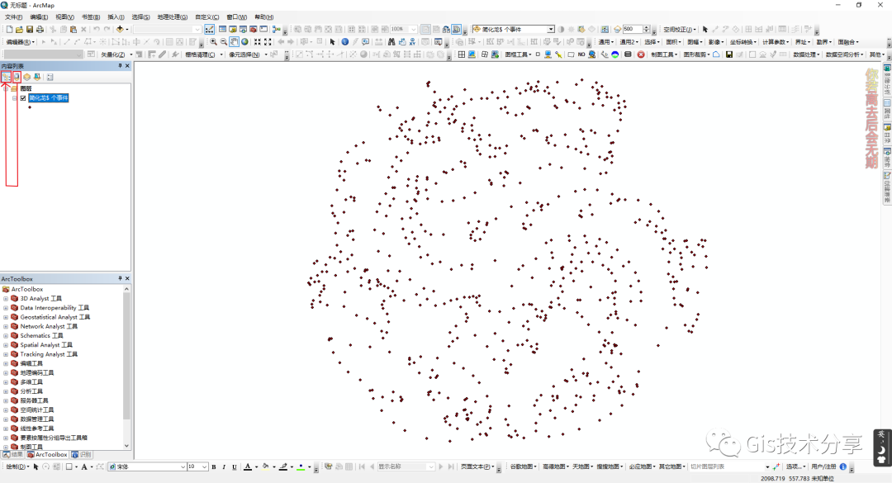The image size is (892, 483).
Task: Switch to the 结果 panel tab
Action: pyautogui.click(x=13, y=454)
